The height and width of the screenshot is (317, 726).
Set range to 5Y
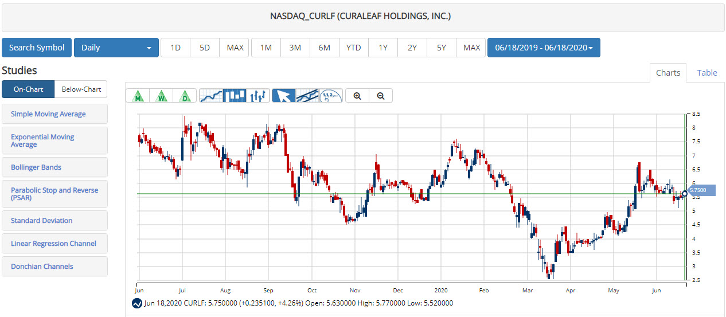pos(442,48)
